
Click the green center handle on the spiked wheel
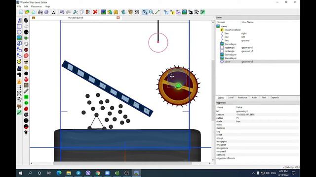pos(178,86)
